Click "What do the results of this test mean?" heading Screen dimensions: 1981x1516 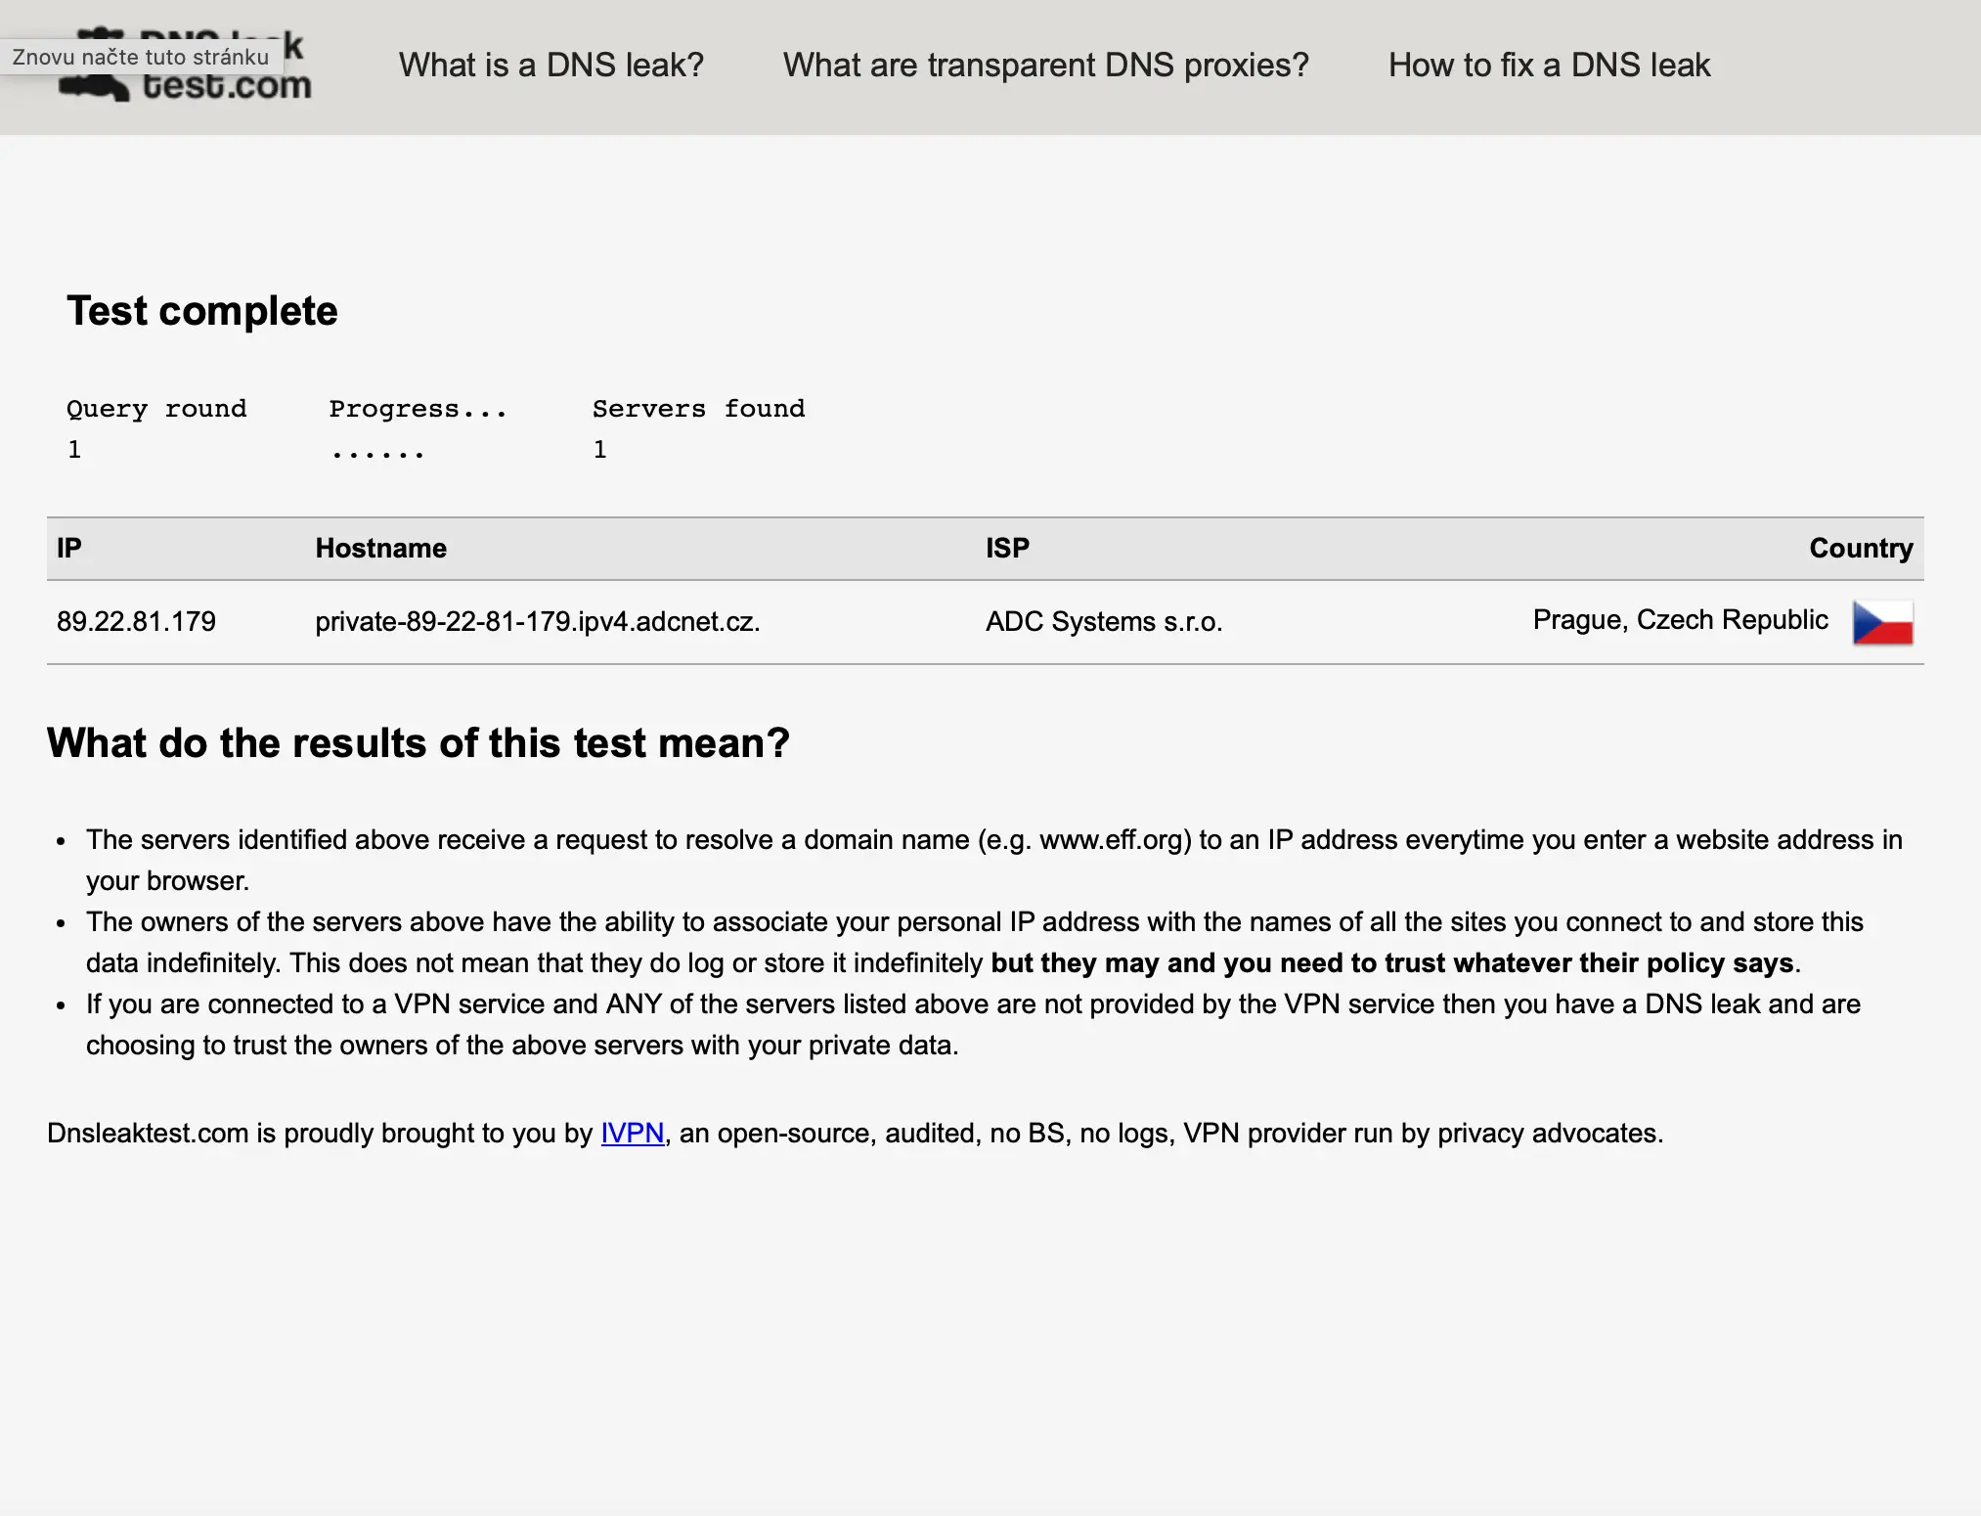[x=418, y=743]
